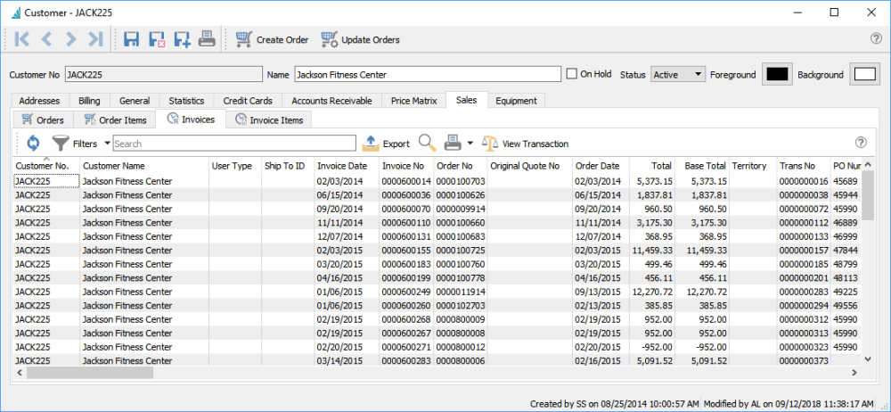Open the Status dropdown showing Active
Screen dimensions: 891x412
[x=678, y=75]
